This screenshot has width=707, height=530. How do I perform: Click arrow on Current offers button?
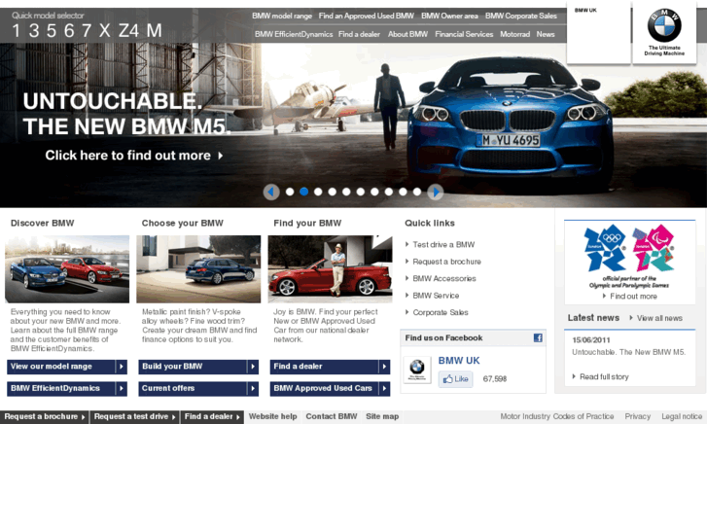click(x=253, y=388)
